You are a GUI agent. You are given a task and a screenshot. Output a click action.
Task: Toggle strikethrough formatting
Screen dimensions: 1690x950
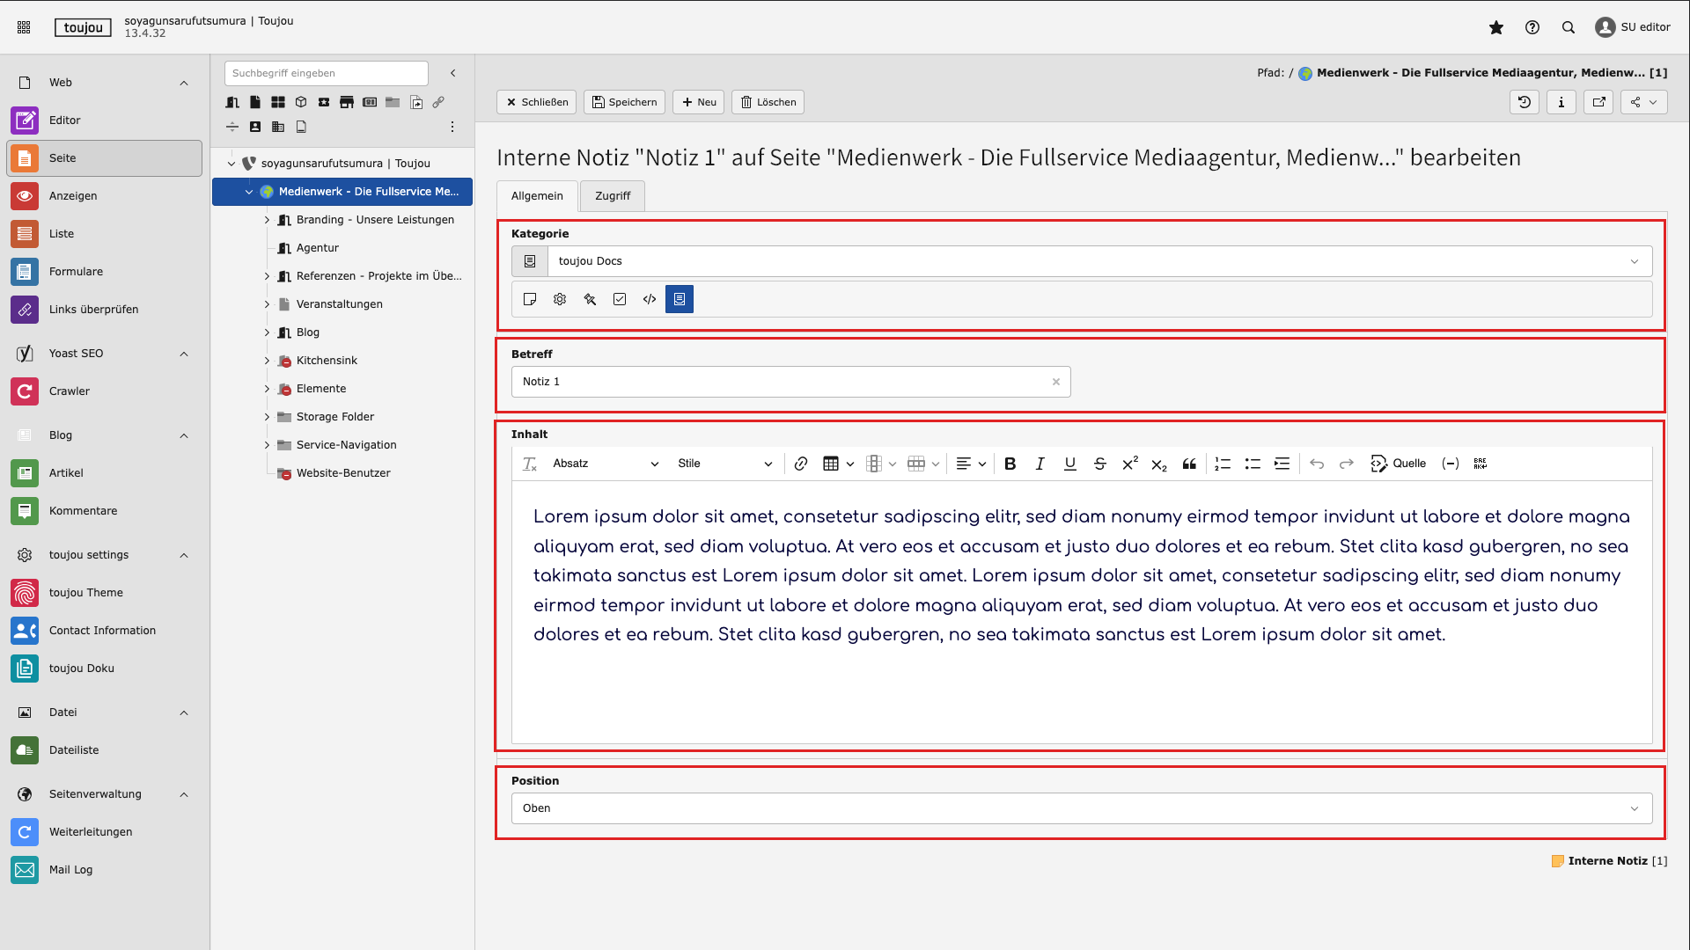coord(1100,464)
